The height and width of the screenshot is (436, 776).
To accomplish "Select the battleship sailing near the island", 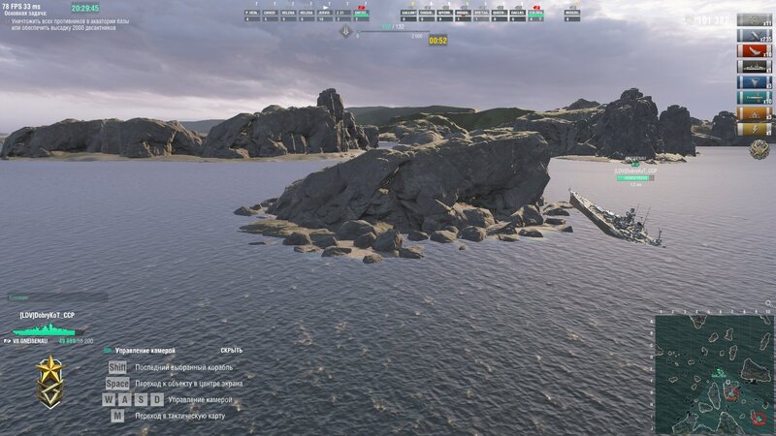I will click(616, 218).
